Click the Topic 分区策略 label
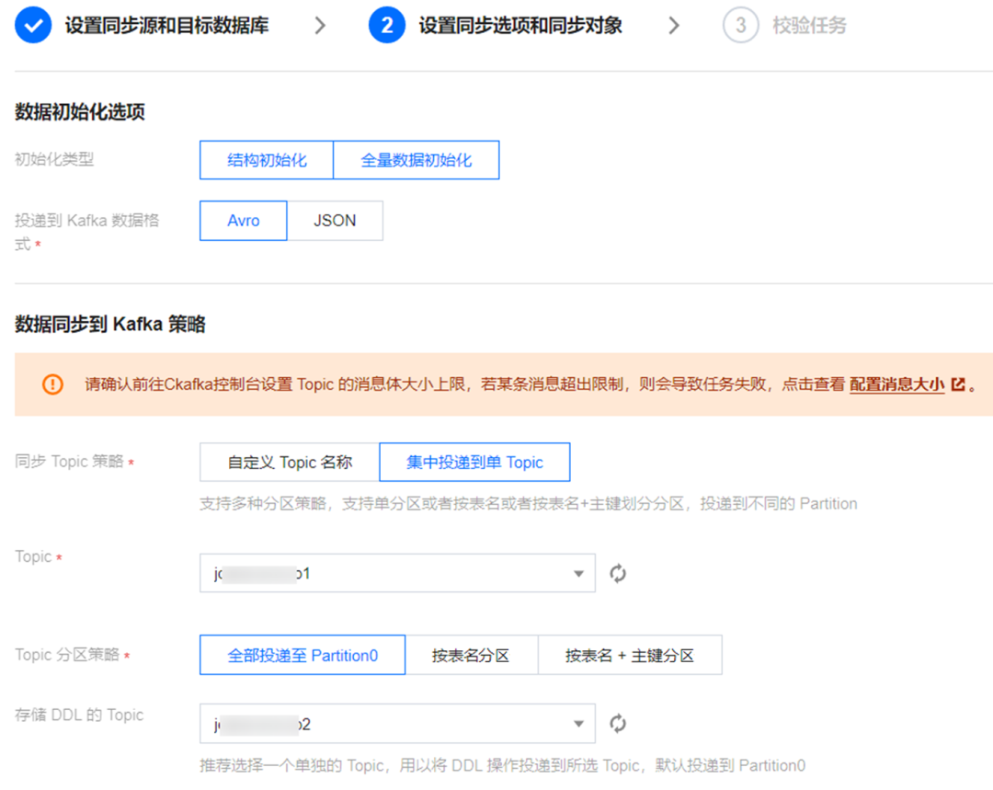Image resolution: width=993 pixels, height=790 pixels. tap(67, 655)
